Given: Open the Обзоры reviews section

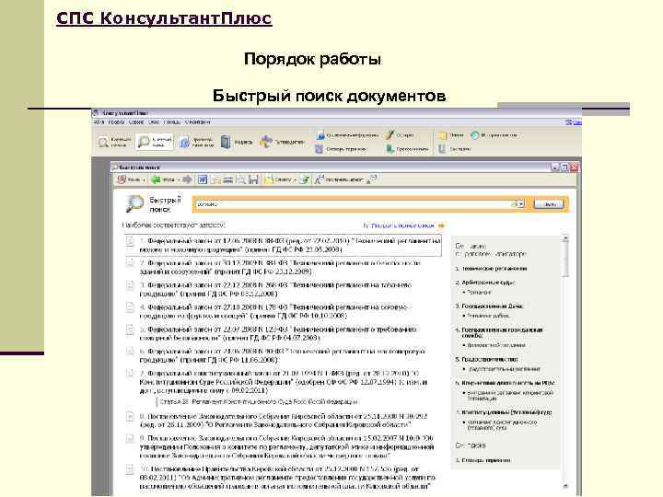Looking at the screenshot, I should [x=400, y=135].
